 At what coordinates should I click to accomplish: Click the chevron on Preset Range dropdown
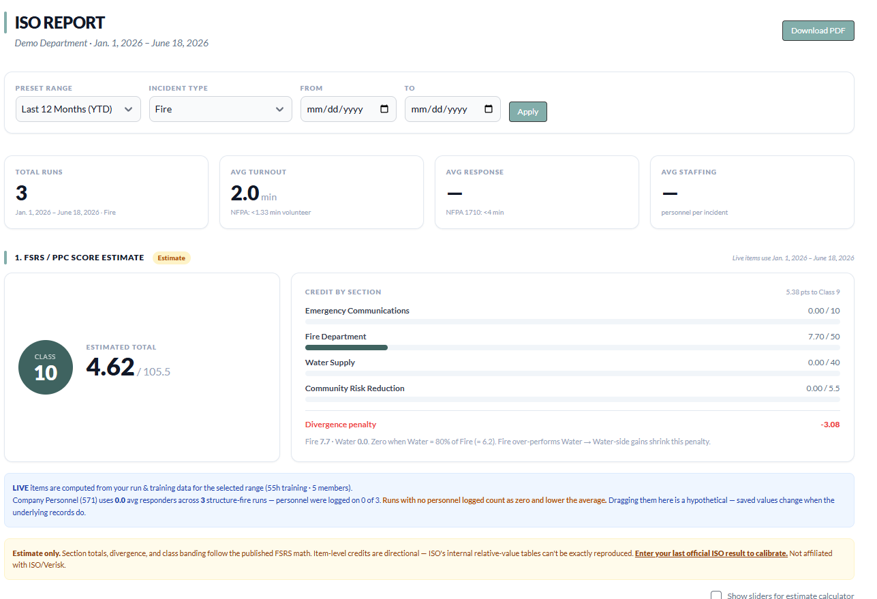click(128, 109)
